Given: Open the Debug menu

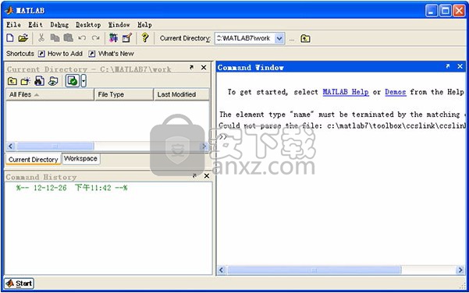Looking at the screenshot, I should point(59,25).
